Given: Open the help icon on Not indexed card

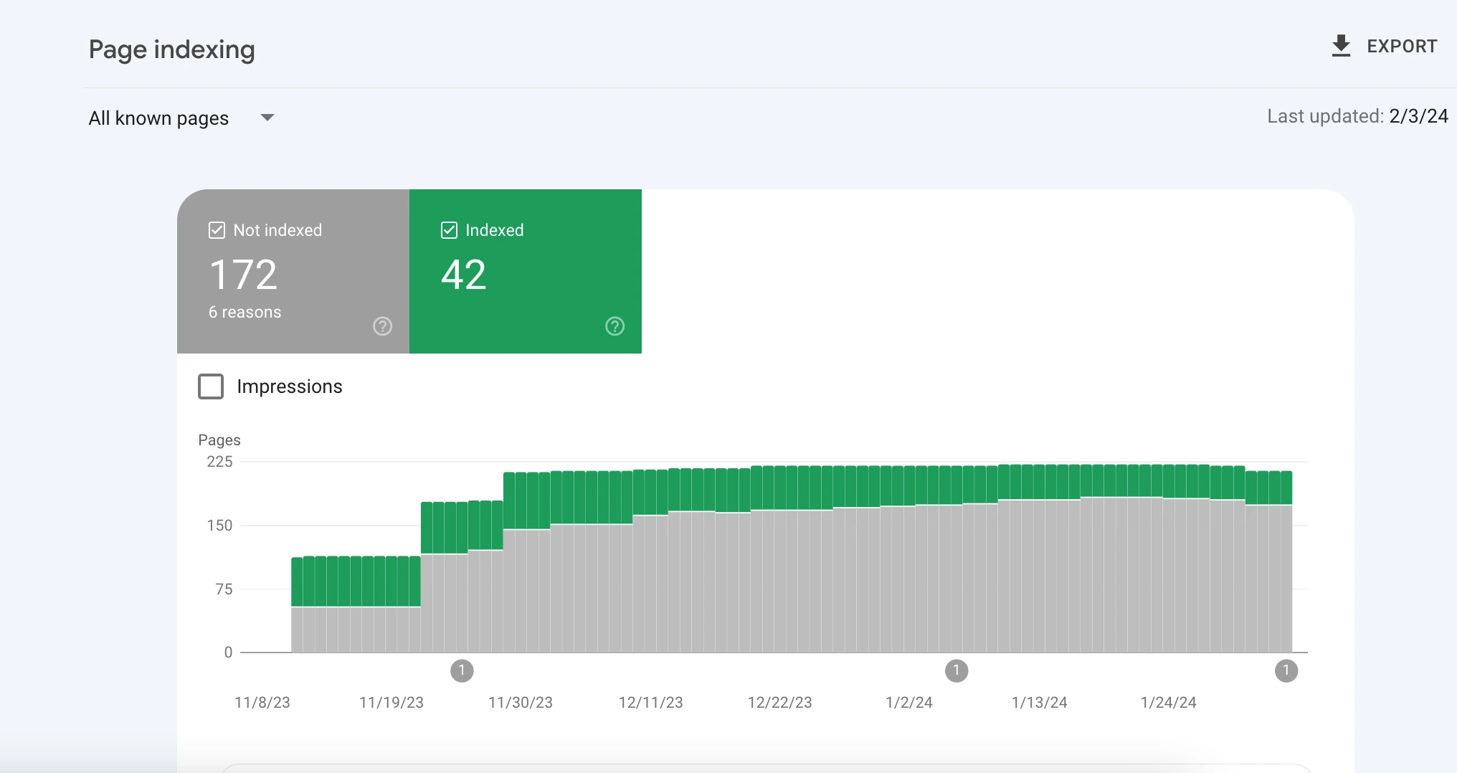Looking at the screenshot, I should click(383, 326).
